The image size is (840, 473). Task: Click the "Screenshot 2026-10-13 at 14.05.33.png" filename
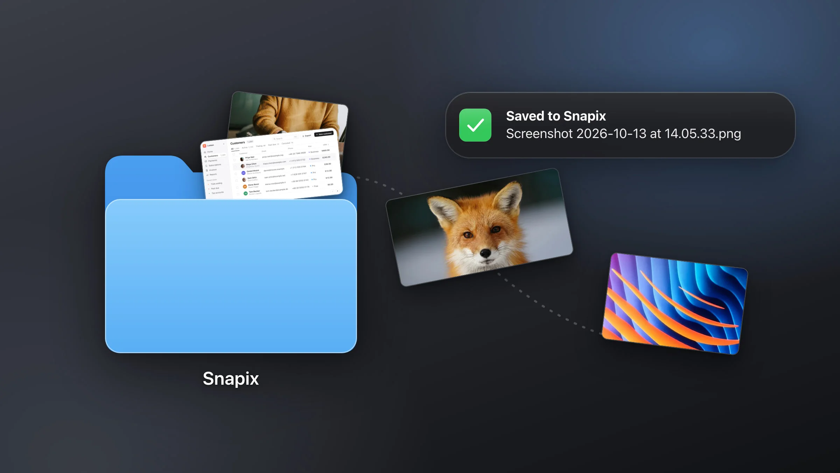(623, 134)
